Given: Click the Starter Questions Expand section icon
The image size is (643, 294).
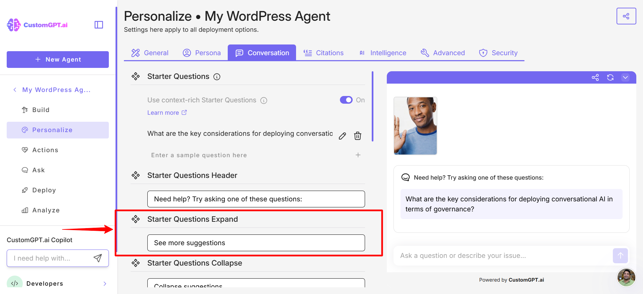Looking at the screenshot, I should click(136, 219).
